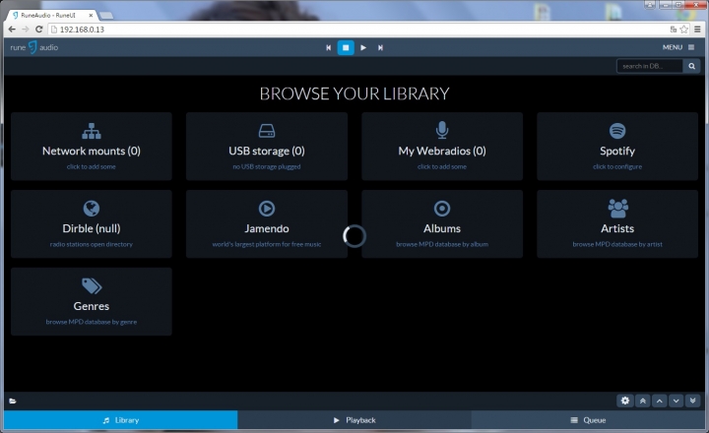The width and height of the screenshot is (709, 433).
Task: Open USB storage (0) title
Action: point(267,151)
